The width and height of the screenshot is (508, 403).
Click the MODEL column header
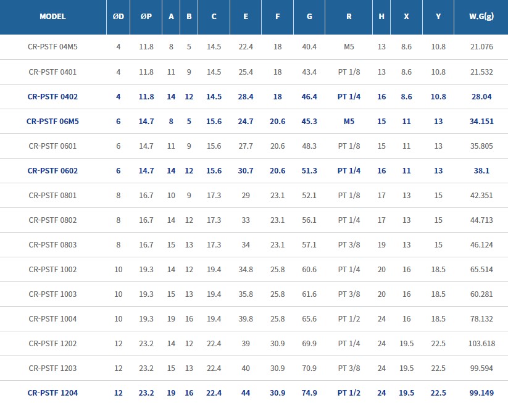click(53, 17)
